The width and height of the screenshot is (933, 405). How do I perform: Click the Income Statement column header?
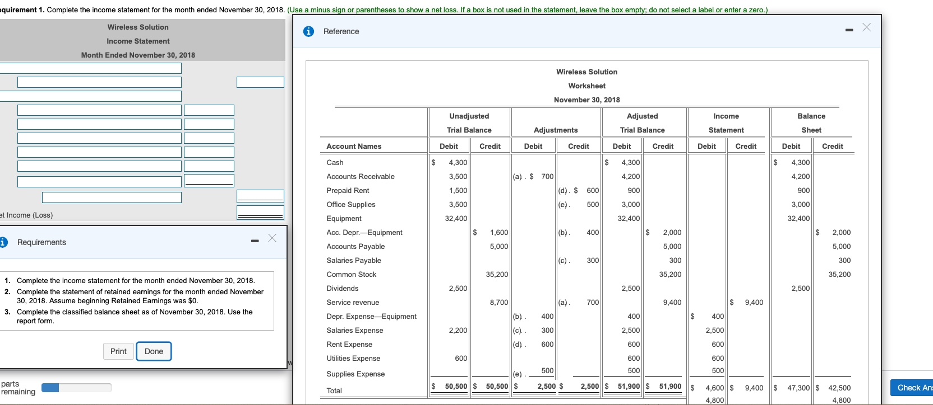pyautogui.click(x=726, y=123)
